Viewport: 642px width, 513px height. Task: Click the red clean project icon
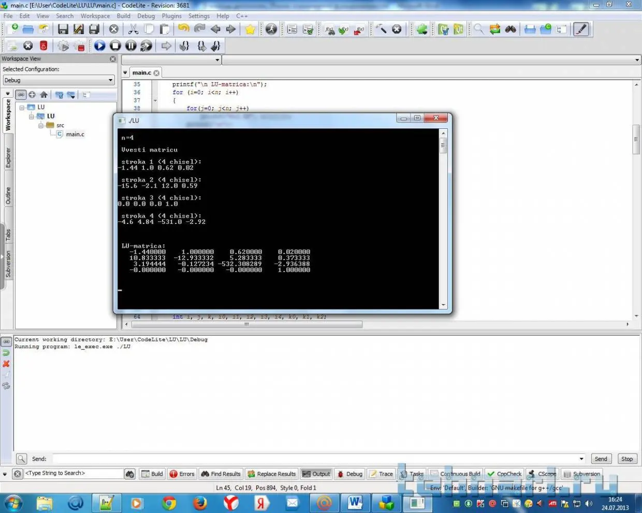43,46
